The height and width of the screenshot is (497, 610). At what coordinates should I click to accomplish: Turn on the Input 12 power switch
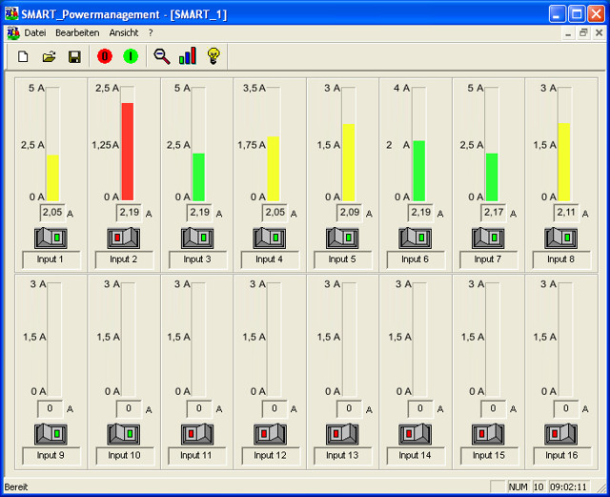pyautogui.click(x=270, y=434)
